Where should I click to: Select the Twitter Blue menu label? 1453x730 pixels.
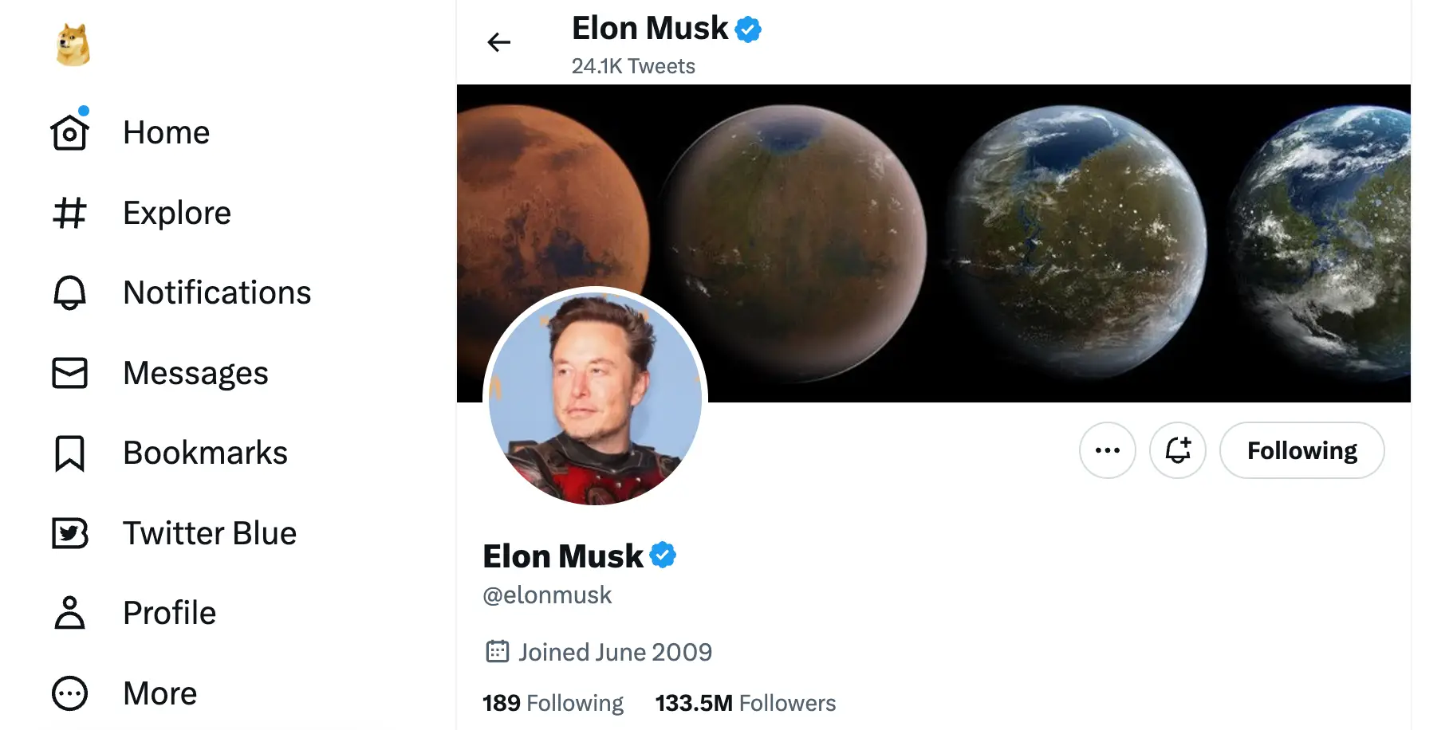[x=210, y=533]
